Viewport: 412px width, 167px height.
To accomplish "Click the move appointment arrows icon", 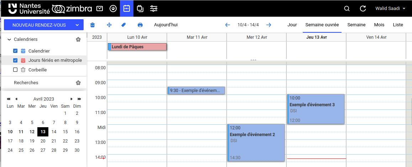I will tap(109, 25).
